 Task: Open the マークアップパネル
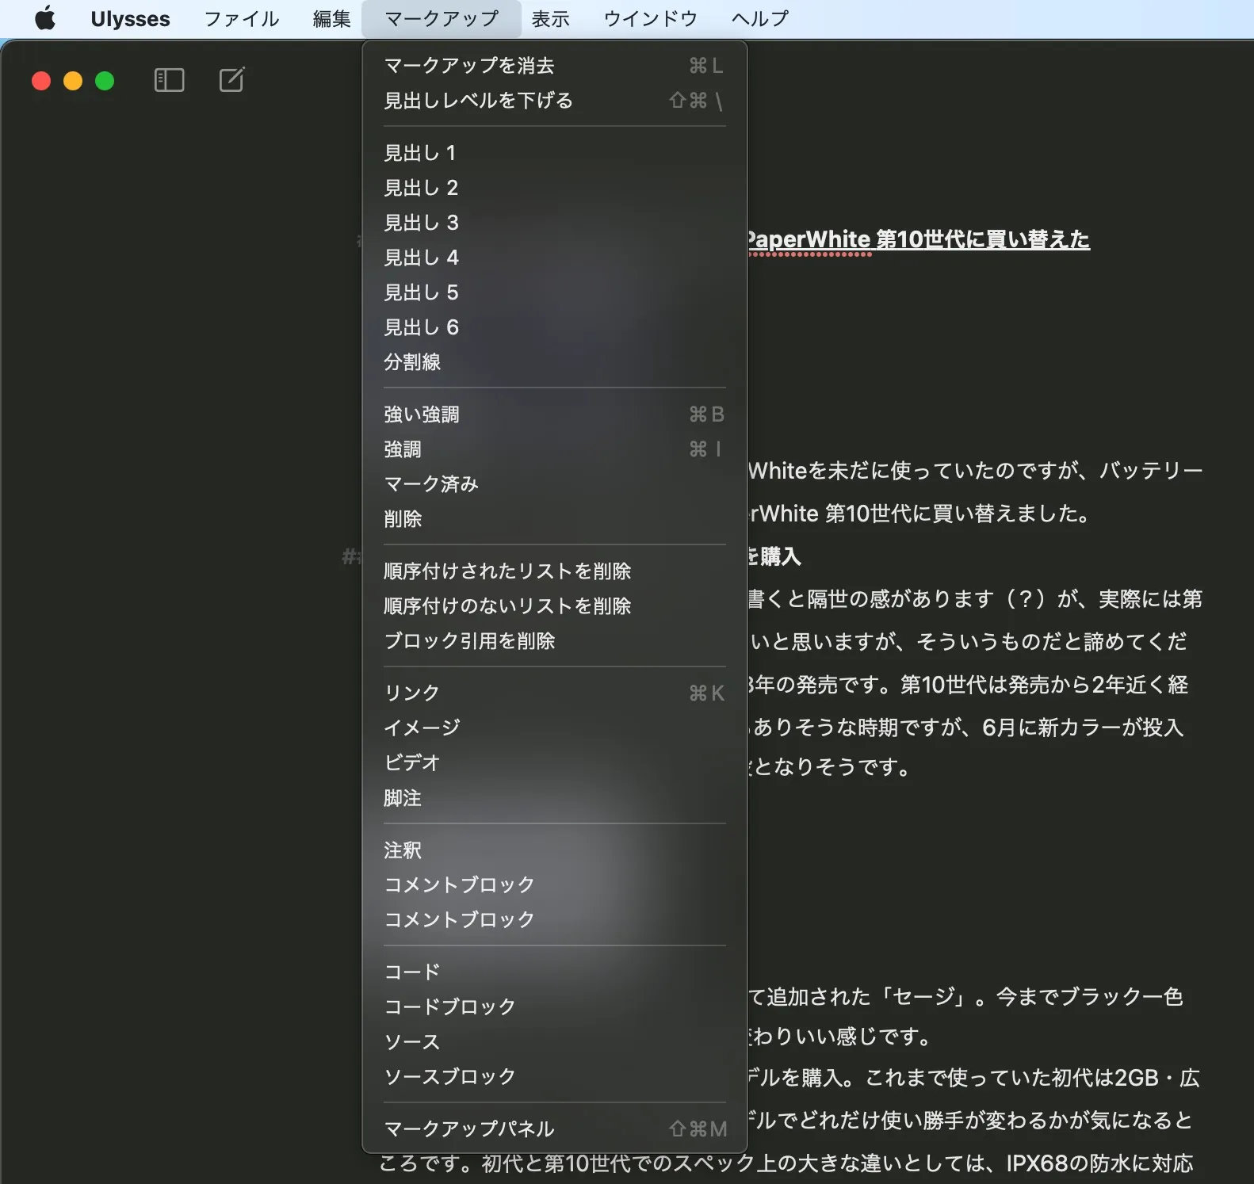554,1129
